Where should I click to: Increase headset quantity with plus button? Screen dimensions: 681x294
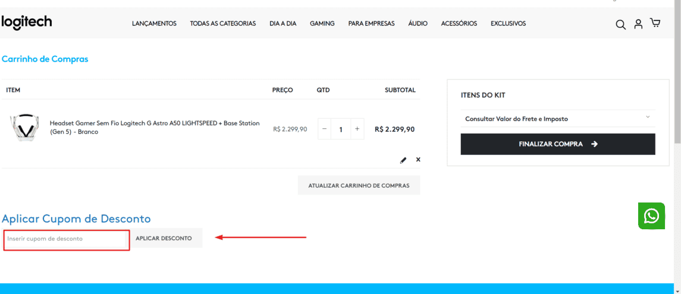pos(357,129)
